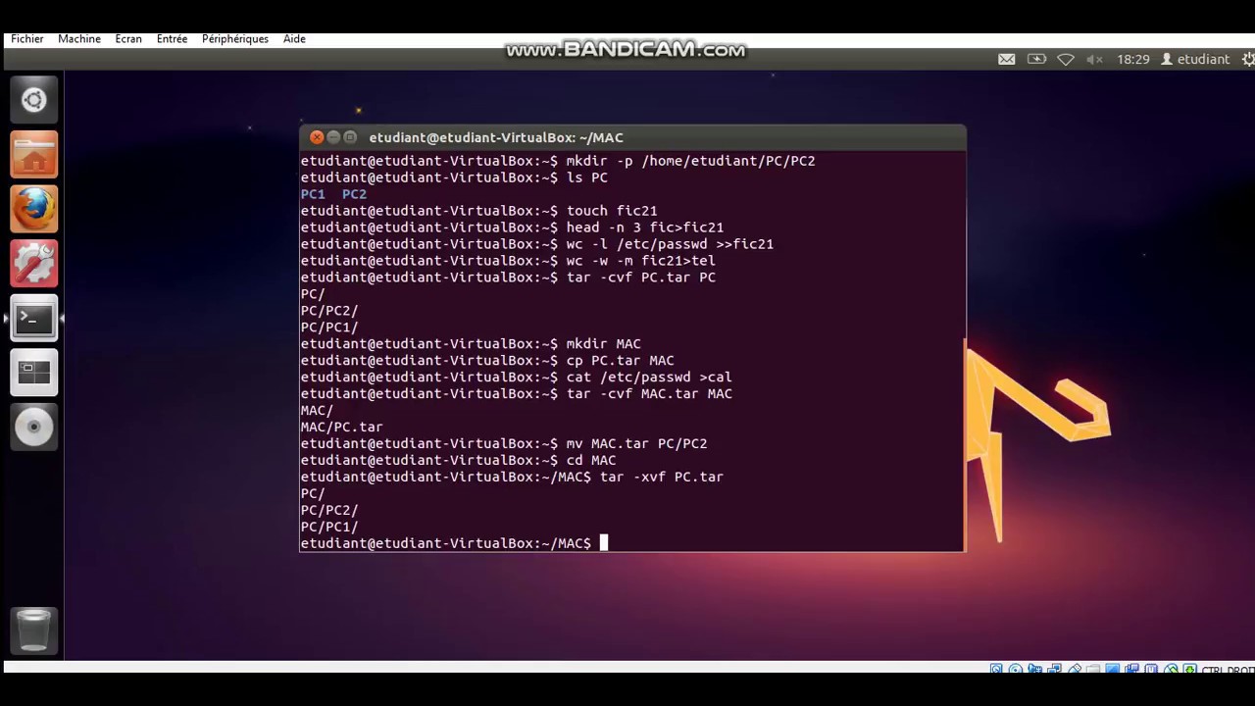Click the 'cp PC.tar MAC' command line

click(620, 361)
